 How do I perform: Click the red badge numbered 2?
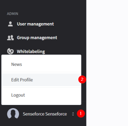tap(82, 79)
